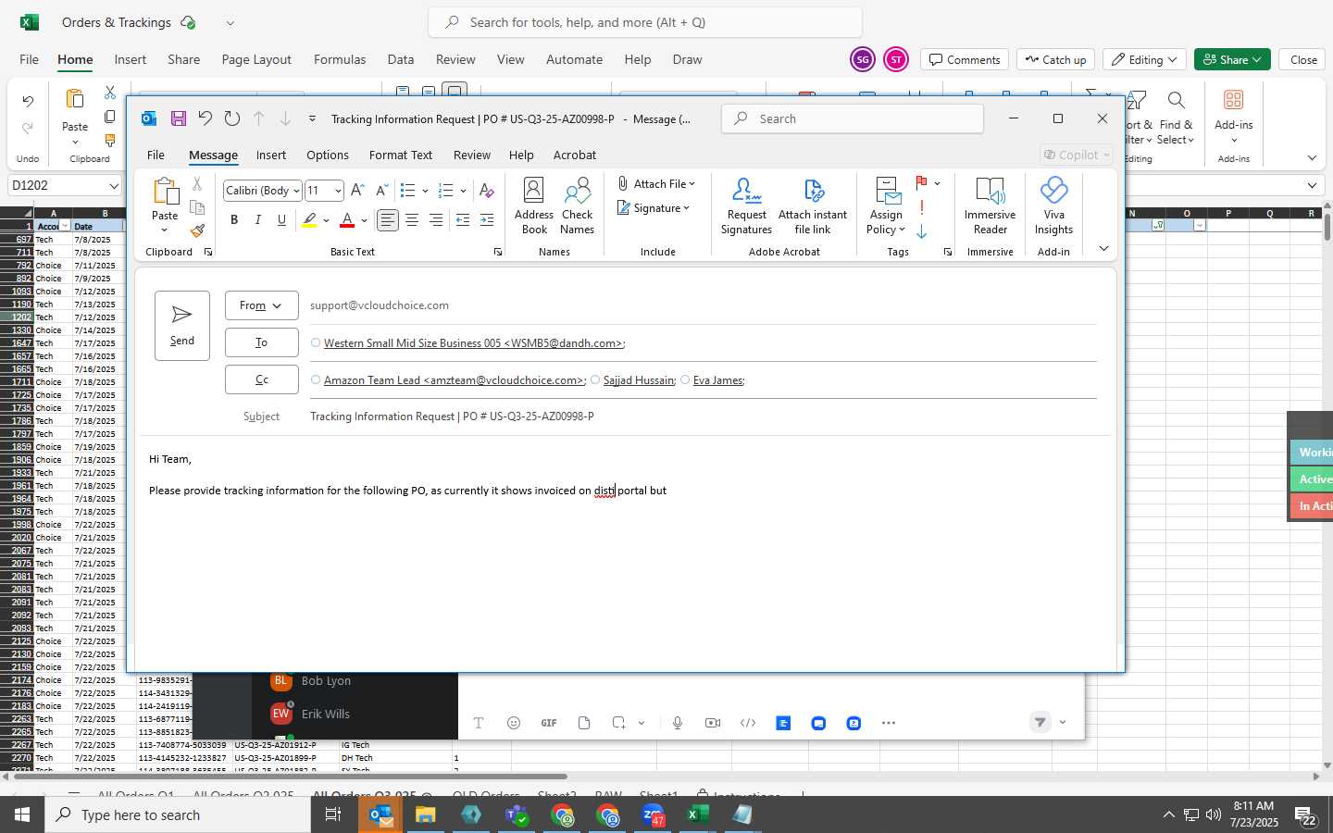This screenshot has height=833, width=1333.
Task: Open the Options tab in Outlook message
Action: click(328, 155)
